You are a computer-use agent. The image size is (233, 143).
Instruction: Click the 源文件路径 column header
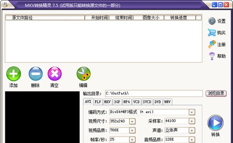[45, 18]
